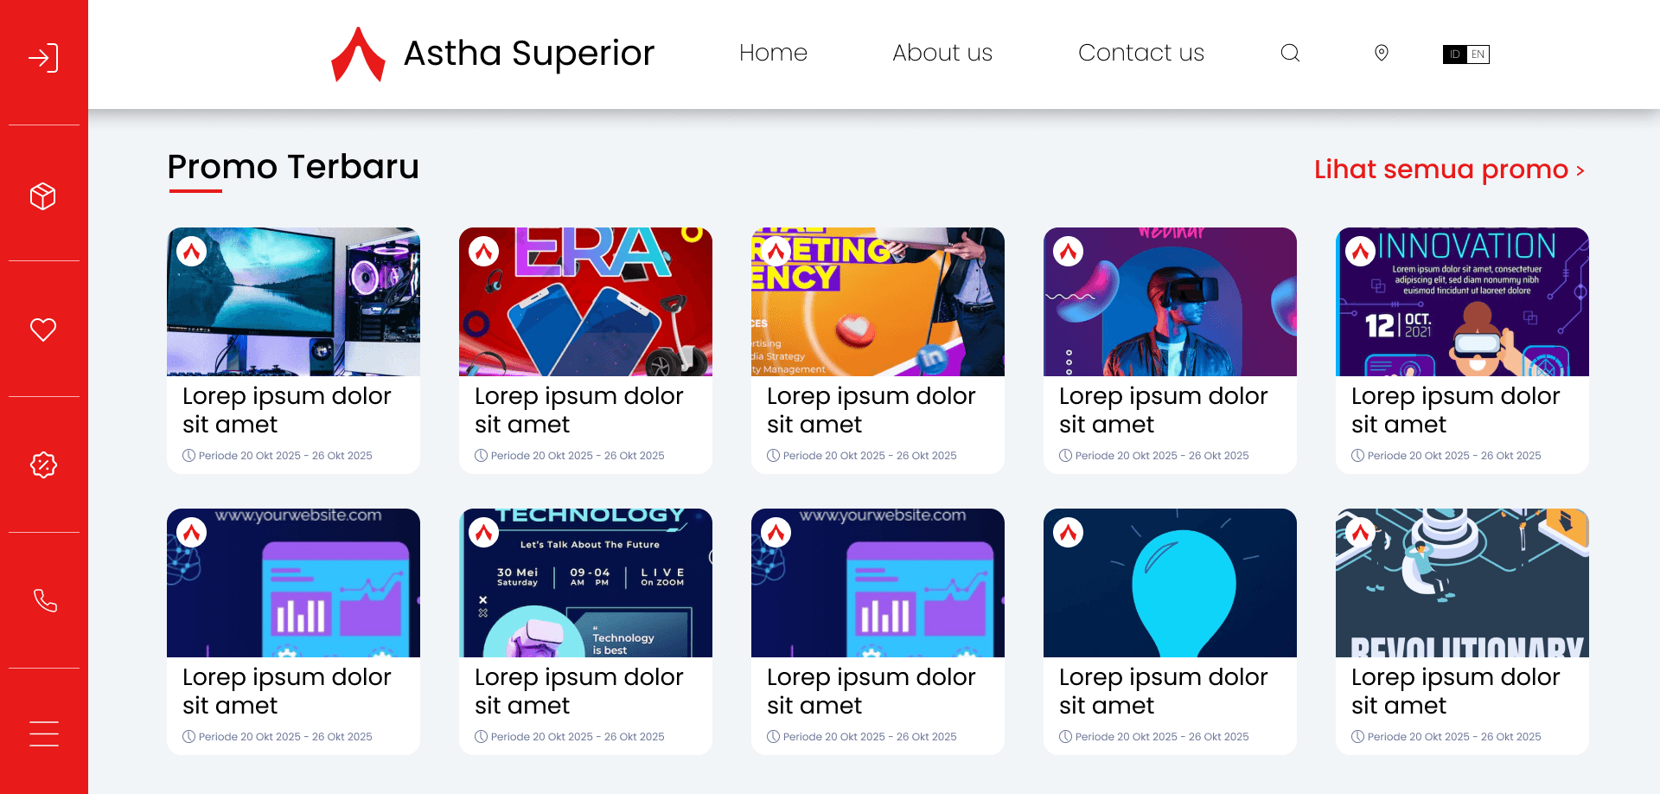Screen dimensions: 1660x794
Task: Click the phone icon in sidebar
Action: [45, 600]
